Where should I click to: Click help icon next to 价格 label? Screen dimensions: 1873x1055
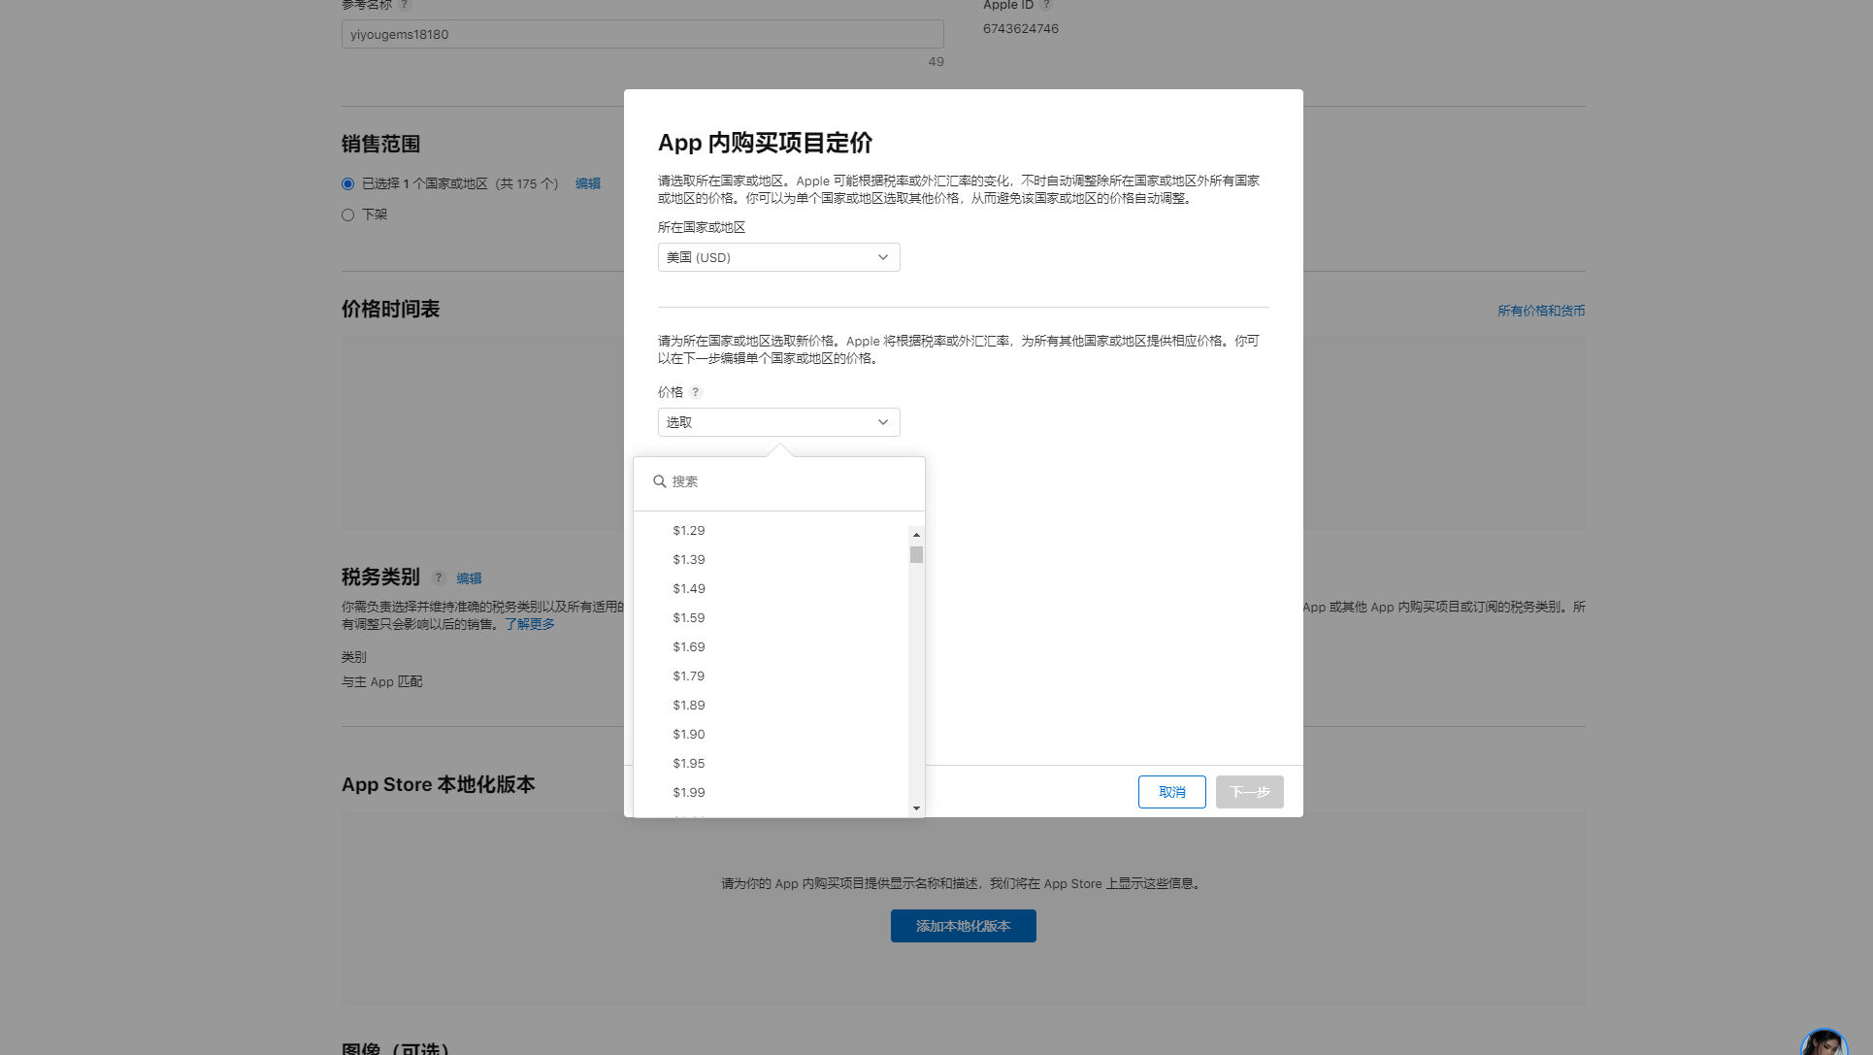pyautogui.click(x=696, y=393)
